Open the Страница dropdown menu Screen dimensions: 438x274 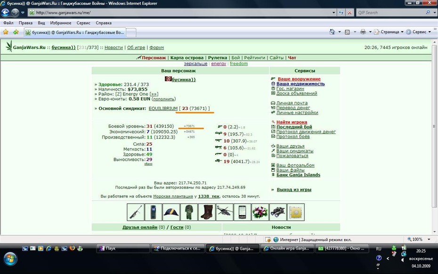click(x=389, y=32)
